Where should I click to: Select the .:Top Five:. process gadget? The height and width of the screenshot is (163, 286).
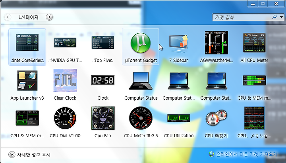point(103,42)
